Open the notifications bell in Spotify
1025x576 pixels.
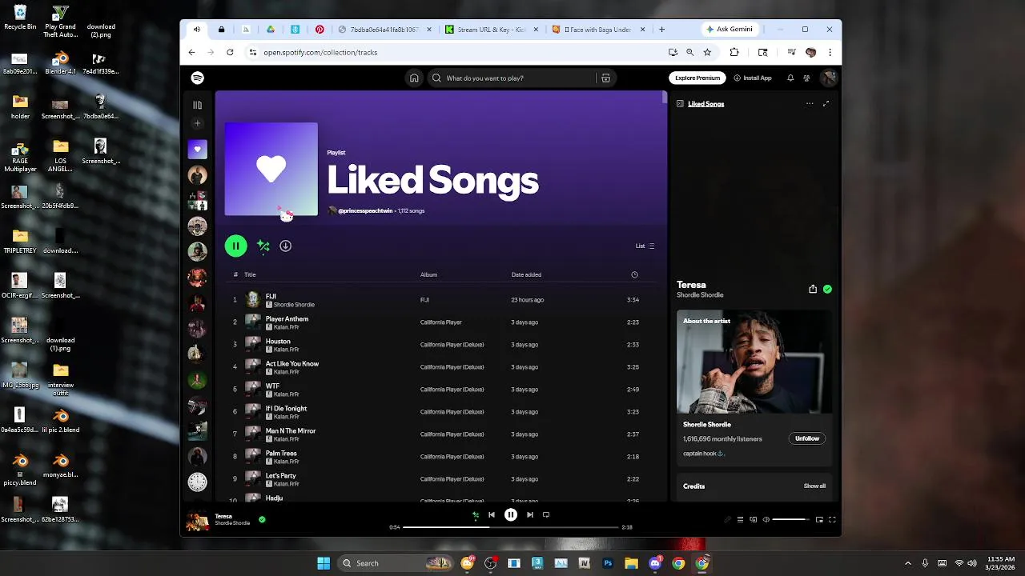pyautogui.click(x=790, y=78)
